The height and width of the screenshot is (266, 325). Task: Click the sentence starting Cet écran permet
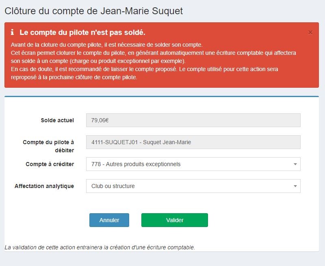(154, 57)
